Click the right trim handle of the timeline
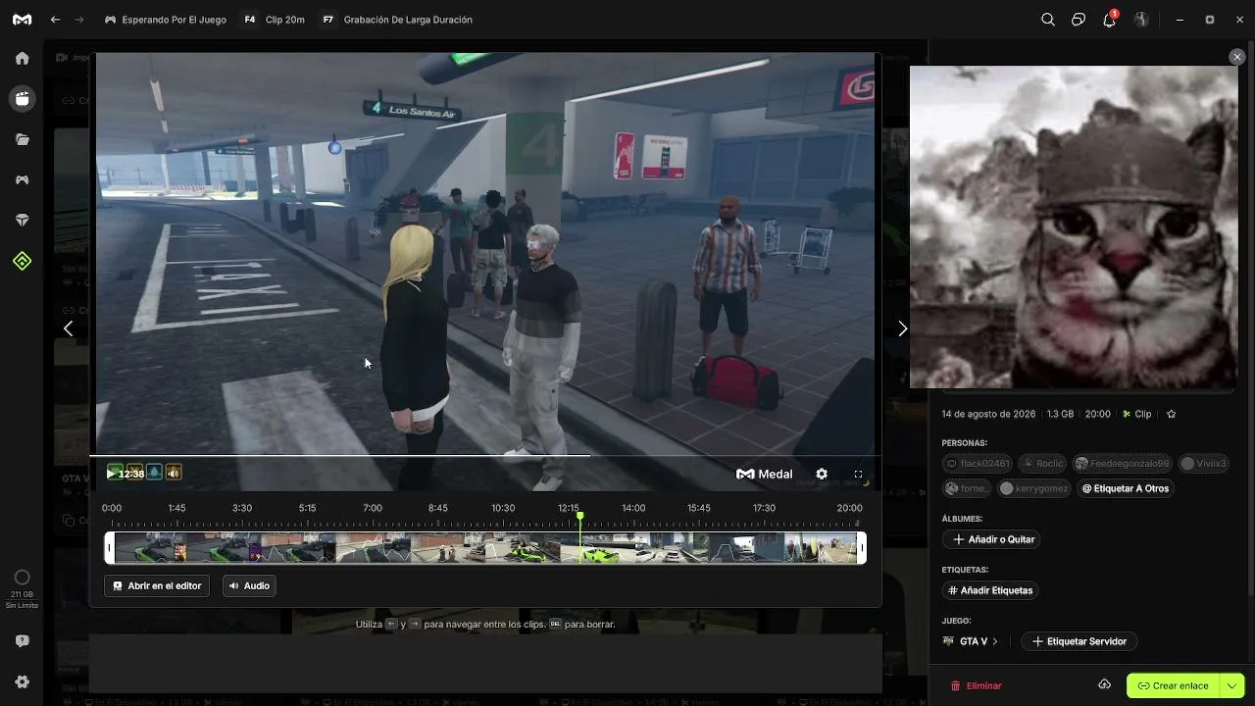1255x706 pixels. click(x=862, y=547)
